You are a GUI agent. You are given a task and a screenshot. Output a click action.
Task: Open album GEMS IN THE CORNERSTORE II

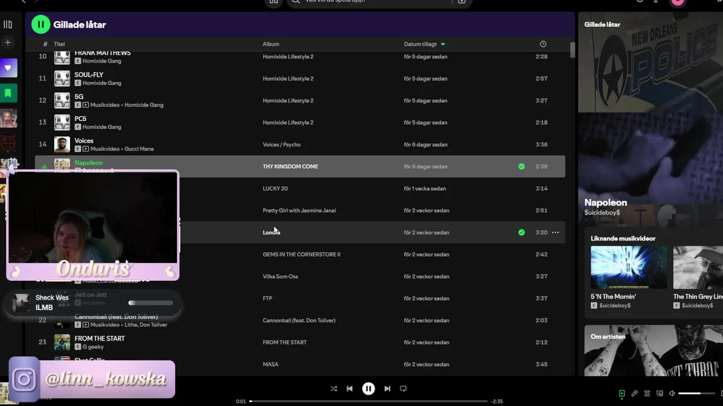coord(302,254)
